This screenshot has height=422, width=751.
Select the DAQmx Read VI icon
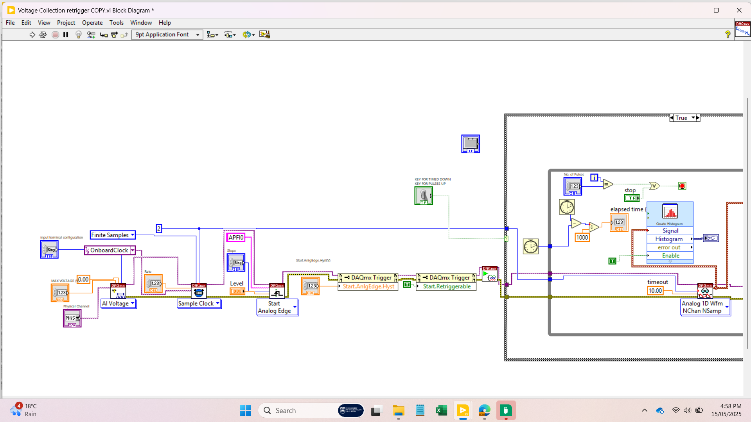pos(705,291)
